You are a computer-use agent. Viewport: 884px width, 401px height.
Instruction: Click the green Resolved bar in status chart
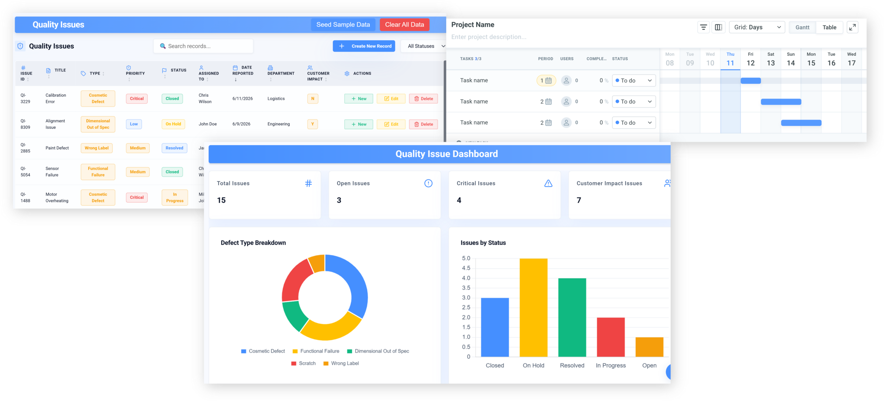tap(572, 317)
